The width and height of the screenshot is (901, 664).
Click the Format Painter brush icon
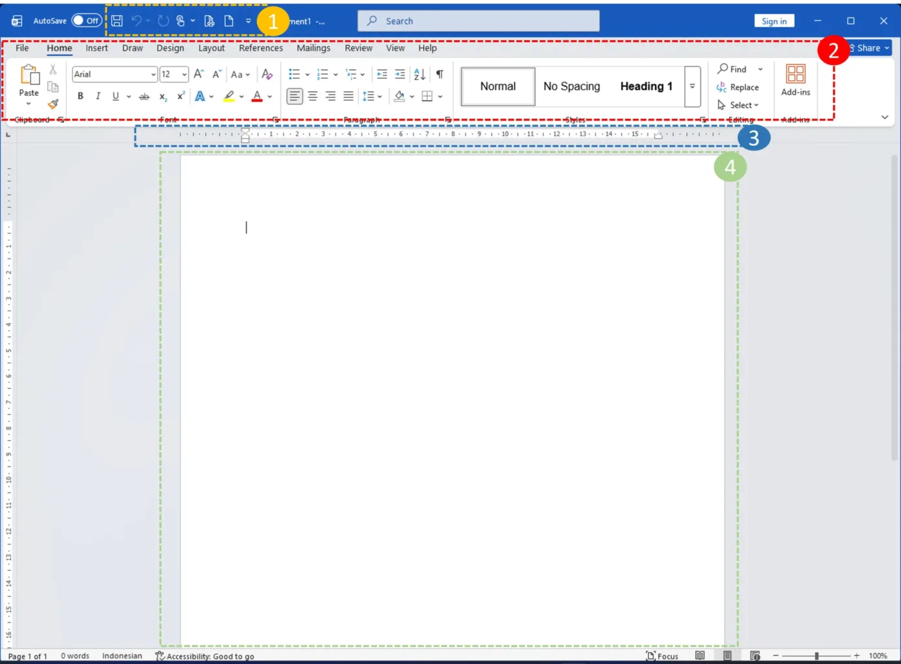[x=53, y=104]
